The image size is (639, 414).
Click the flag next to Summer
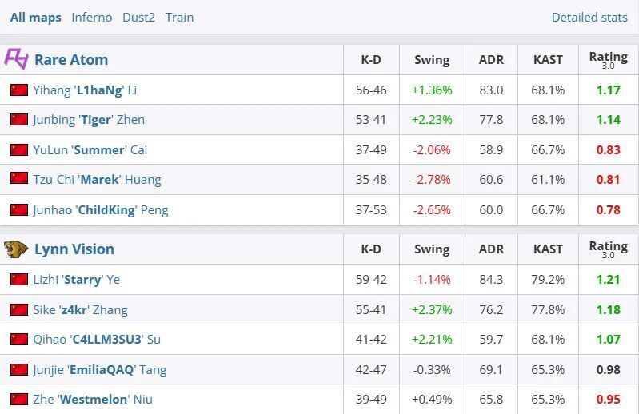[x=19, y=149]
